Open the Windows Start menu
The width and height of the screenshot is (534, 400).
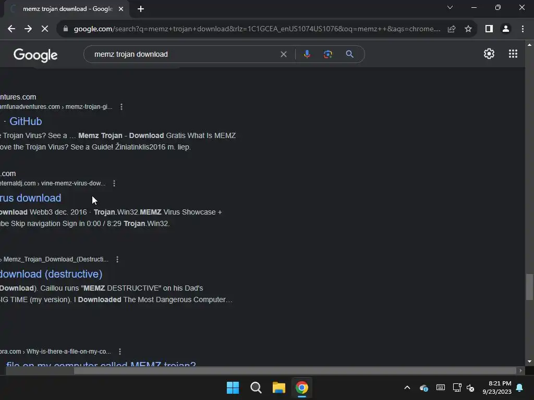233,387
